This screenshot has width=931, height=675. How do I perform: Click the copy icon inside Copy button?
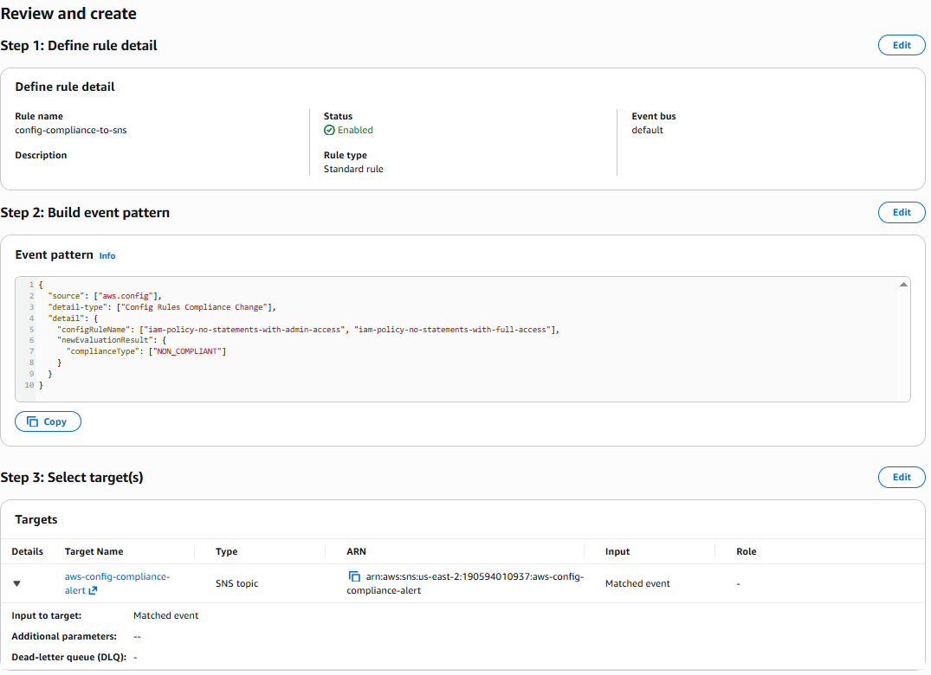(33, 421)
